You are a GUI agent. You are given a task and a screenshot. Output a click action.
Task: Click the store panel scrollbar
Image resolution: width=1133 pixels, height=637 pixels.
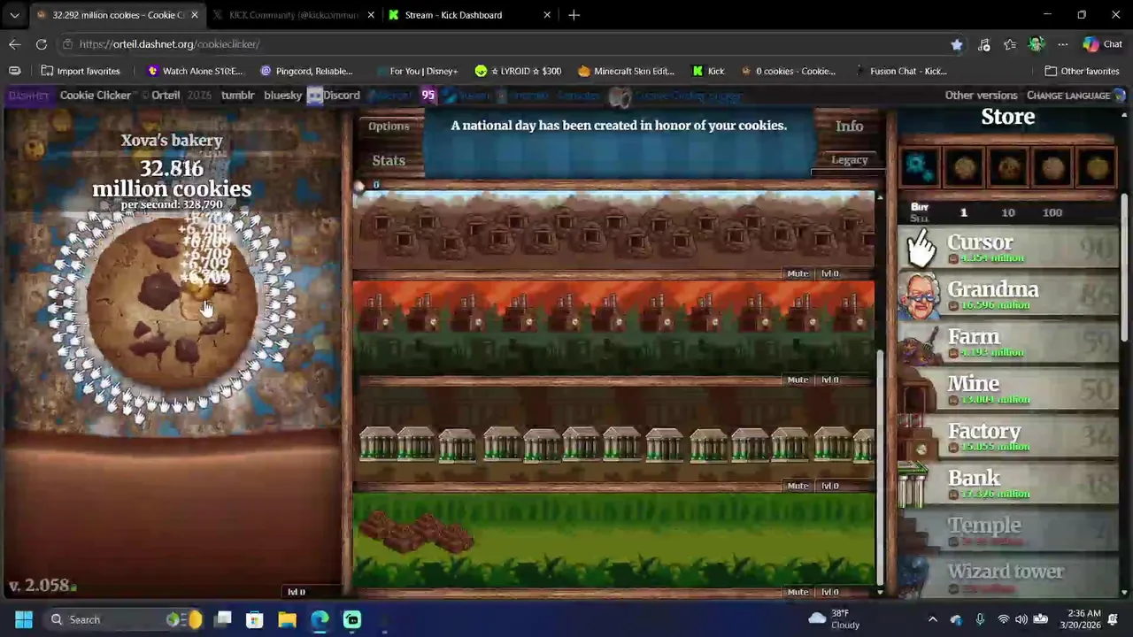[1124, 265]
